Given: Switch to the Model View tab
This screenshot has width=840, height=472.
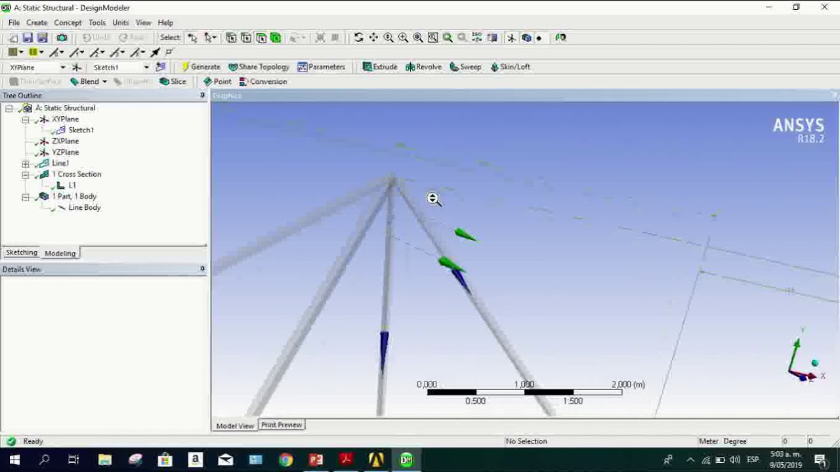Looking at the screenshot, I should point(235,425).
